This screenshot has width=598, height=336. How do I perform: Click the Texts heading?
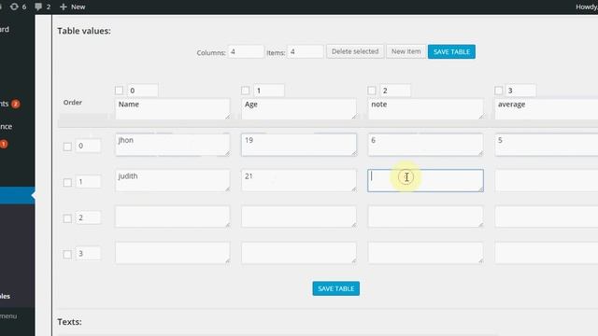coord(69,322)
